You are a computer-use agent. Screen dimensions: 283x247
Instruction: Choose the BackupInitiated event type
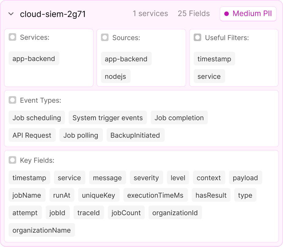point(135,135)
